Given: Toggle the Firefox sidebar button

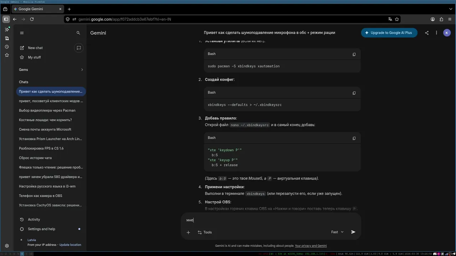Looking at the screenshot, I should point(6,19).
